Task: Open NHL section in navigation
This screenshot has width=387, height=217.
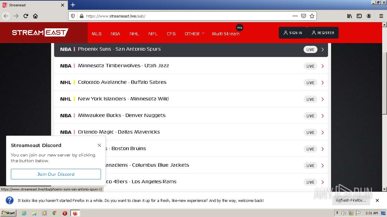Action: coord(134,34)
